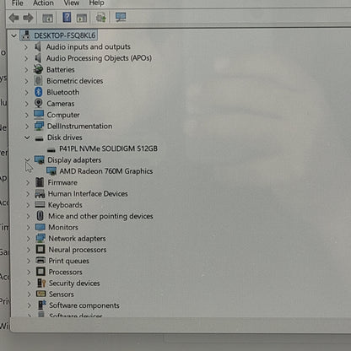Image resolution: width=351 pixels, height=351 pixels.
Task: Open the Action menu
Action: pyautogui.click(x=43, y=3)
